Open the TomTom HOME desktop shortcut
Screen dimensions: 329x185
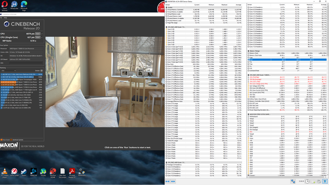tap(53, 173)
